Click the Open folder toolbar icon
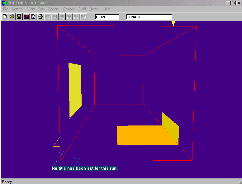This screenshot has height=184, width=242. (12, 17)
